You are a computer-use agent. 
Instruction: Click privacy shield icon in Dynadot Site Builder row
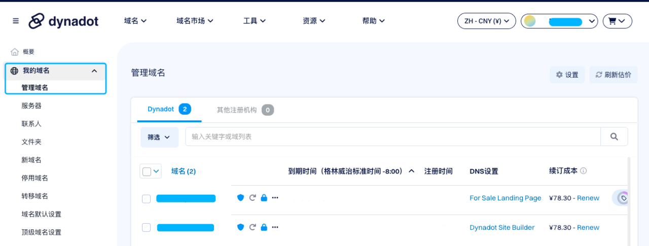[241, 227]
